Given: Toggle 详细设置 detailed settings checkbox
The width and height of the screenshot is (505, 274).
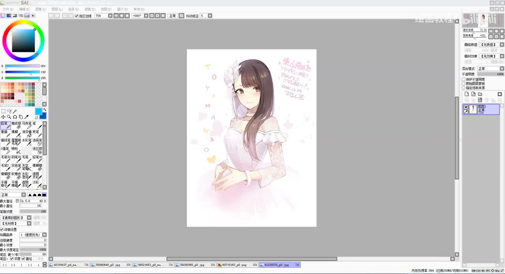Looking at the screenshot, I should 2,230.
